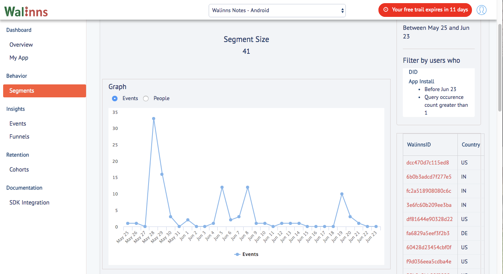
Task: Click the Walinns logo
Action: (26, 11)
